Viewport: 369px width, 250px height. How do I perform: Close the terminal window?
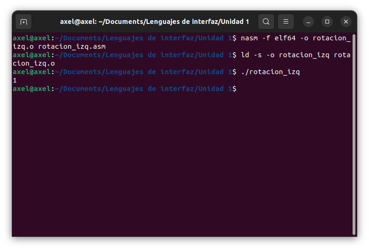coord(346,22)
